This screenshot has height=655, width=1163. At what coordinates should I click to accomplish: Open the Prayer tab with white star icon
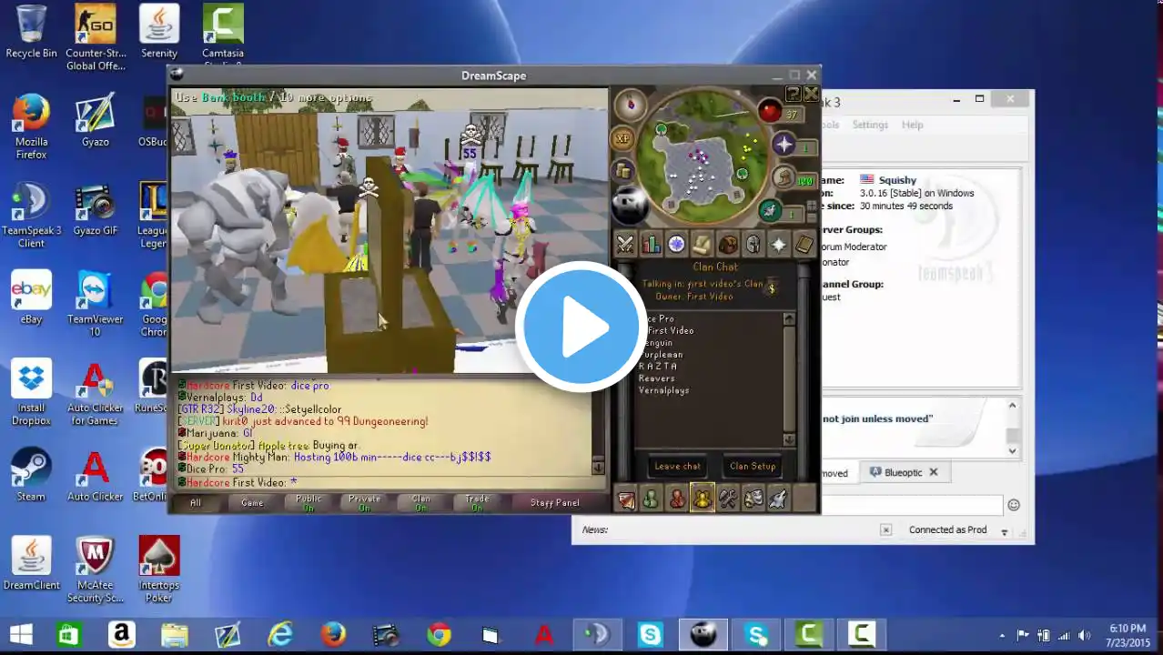click(x=779, y=244)
